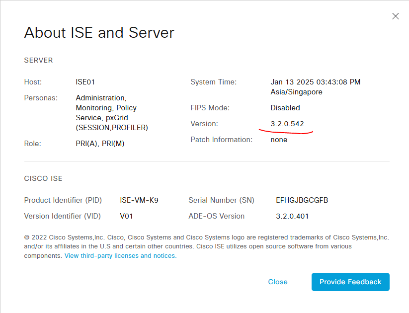
Task: Click the © 2022 Cisco Systems copyright text
Action: coord(207,246)
